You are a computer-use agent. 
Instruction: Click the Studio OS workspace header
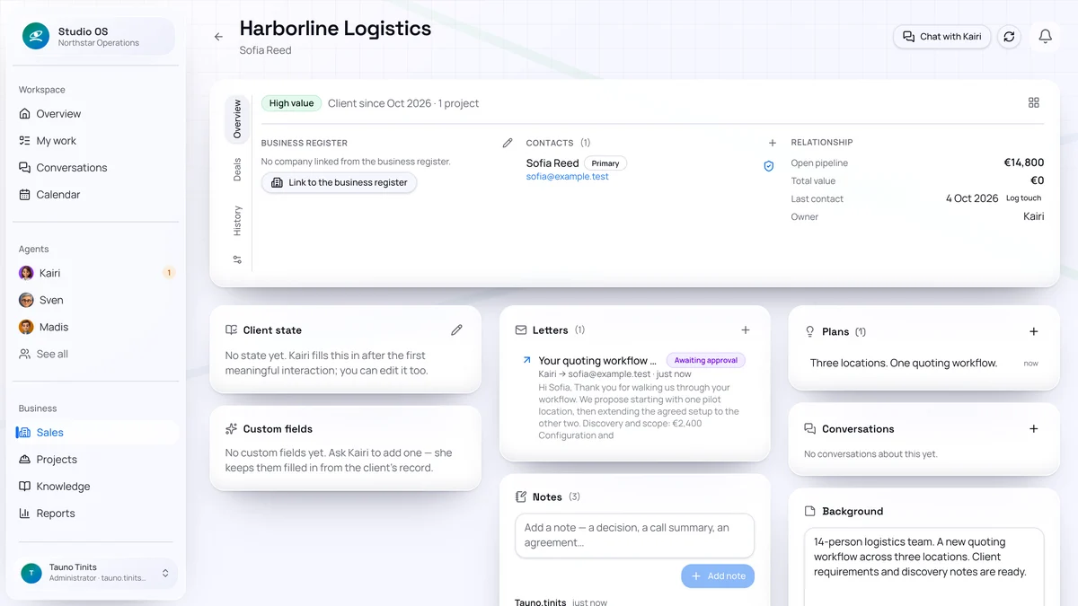pyautogui.click(x=99, y=37)
